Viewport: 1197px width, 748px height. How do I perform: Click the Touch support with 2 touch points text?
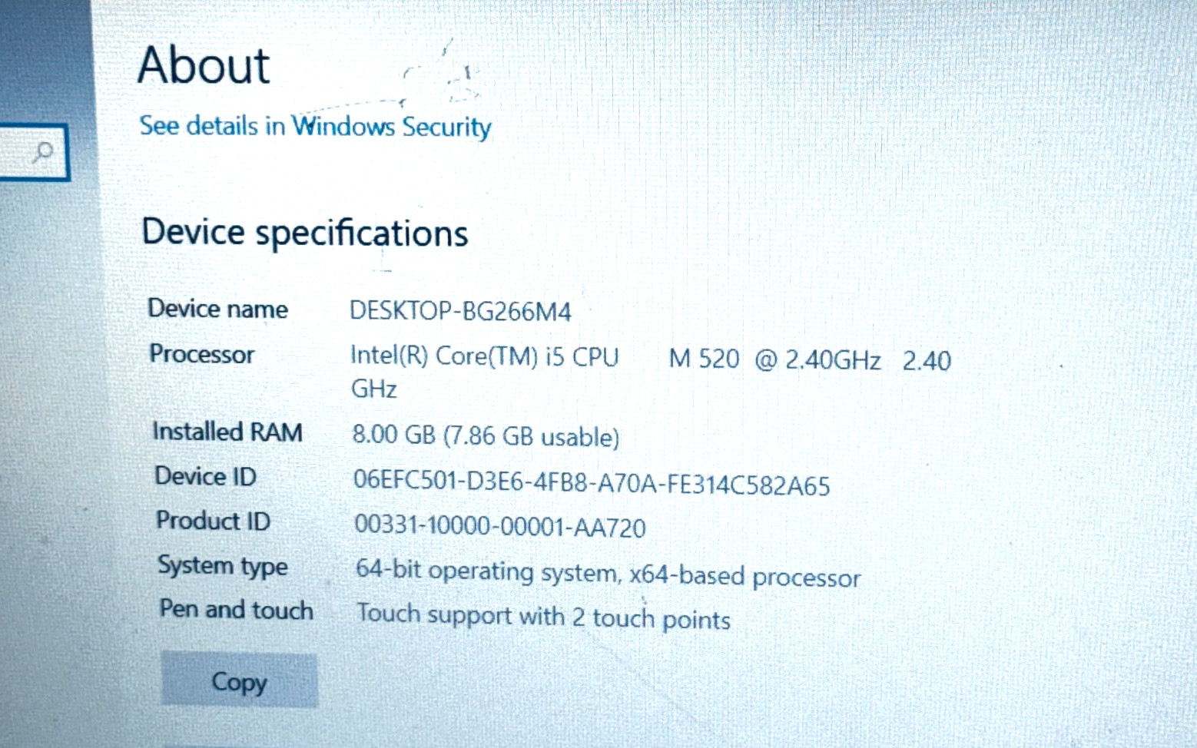[543, 616]
